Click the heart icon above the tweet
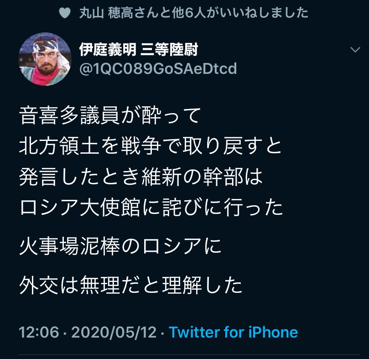The width and height of the screenshot is (369, 359). [x=65, y=13]
